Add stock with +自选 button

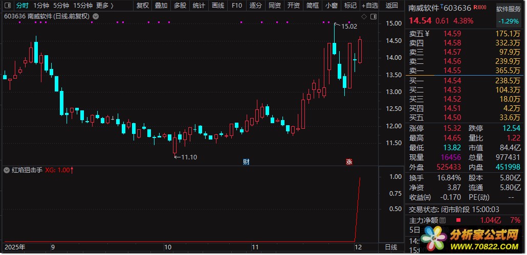pyautogui.click(x=370, y=6)
